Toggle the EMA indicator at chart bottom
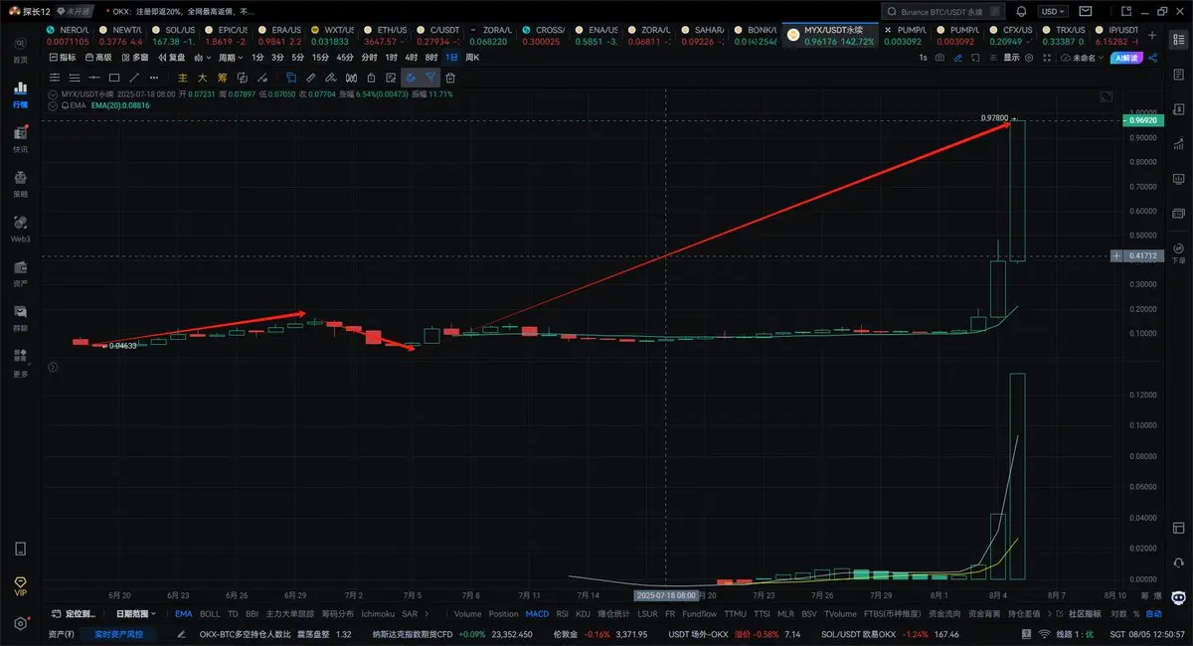Viewport: 1193px width, 646px height. tap(183, 613)
